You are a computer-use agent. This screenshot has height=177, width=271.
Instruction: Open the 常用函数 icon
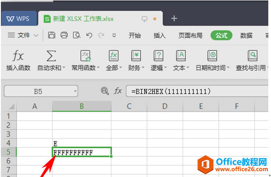[x=86, y=56]
